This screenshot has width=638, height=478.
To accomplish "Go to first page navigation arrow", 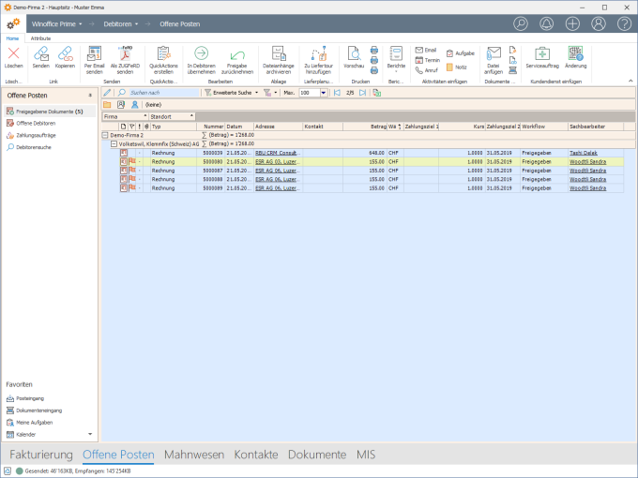I will point(337,93).
